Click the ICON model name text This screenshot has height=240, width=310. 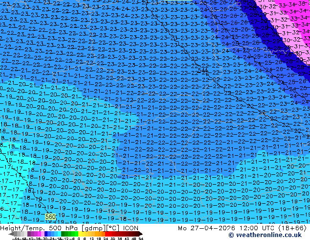[131, 228]
